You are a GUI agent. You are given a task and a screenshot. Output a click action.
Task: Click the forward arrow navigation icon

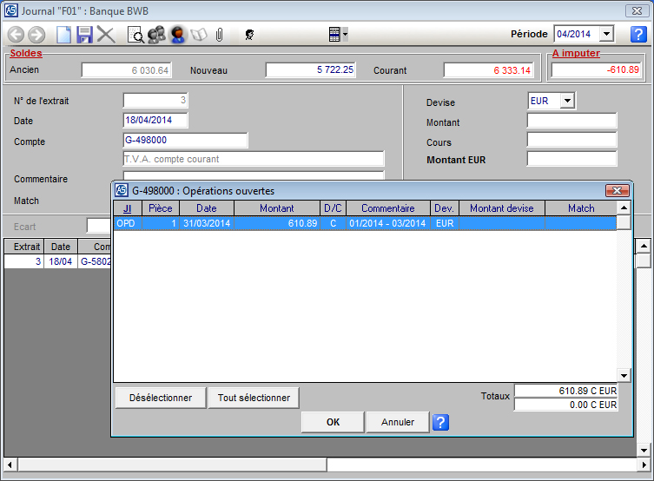coord(36,35)
